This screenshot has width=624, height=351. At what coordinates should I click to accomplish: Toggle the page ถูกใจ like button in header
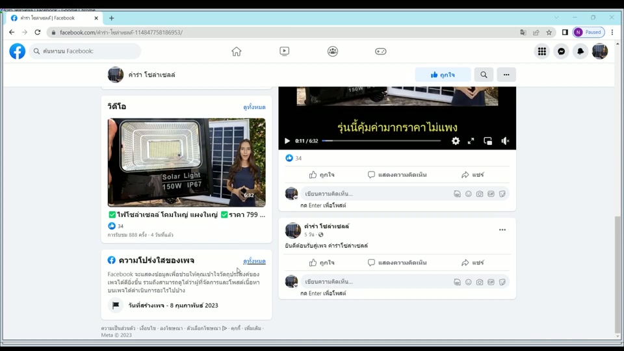pyautogui.click(x=443, y=75)
